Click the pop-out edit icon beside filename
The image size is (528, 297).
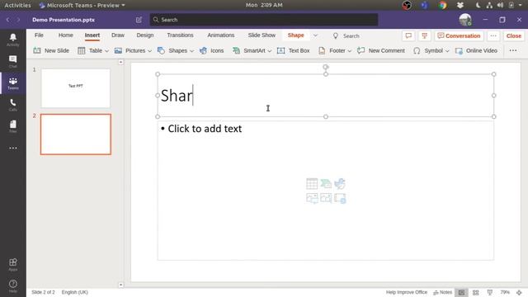pos(139,20)
